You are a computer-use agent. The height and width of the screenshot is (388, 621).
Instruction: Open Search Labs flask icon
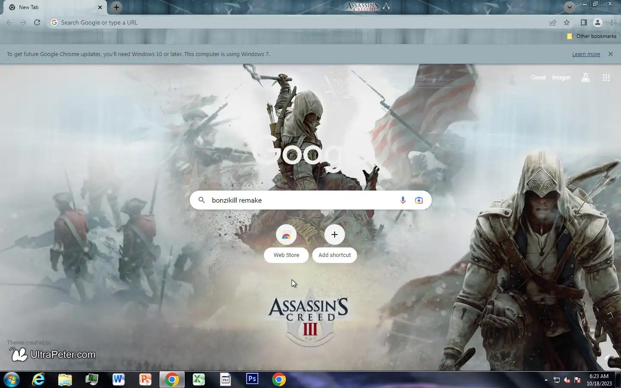585,78
